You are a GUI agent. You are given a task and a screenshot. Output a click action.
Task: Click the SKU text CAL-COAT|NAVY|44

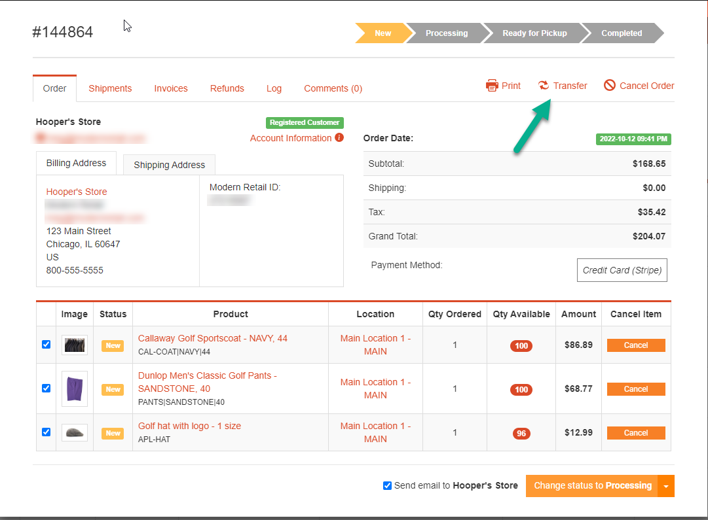tap(174, 352)
